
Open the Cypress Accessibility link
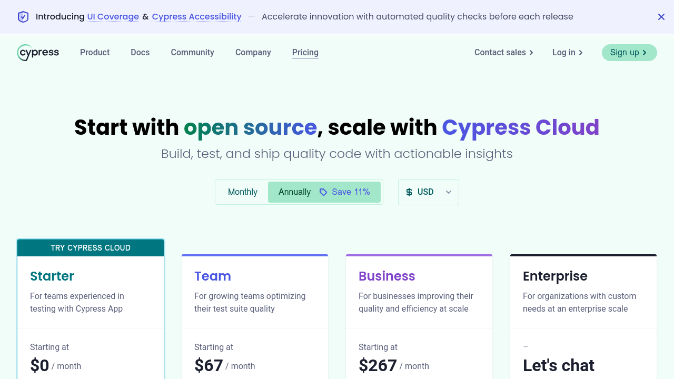196,17
